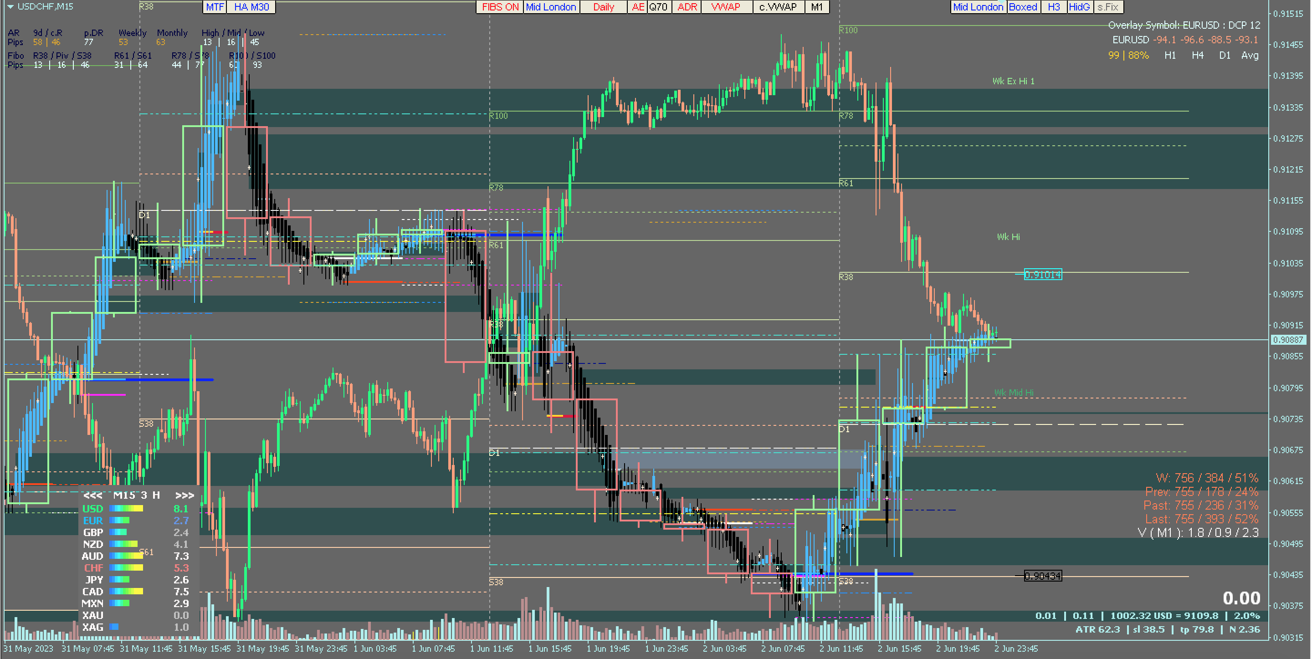Select the M1 button in top toolbar
Viewport: 1312px width, 659px height.
[x=816, y=7]
